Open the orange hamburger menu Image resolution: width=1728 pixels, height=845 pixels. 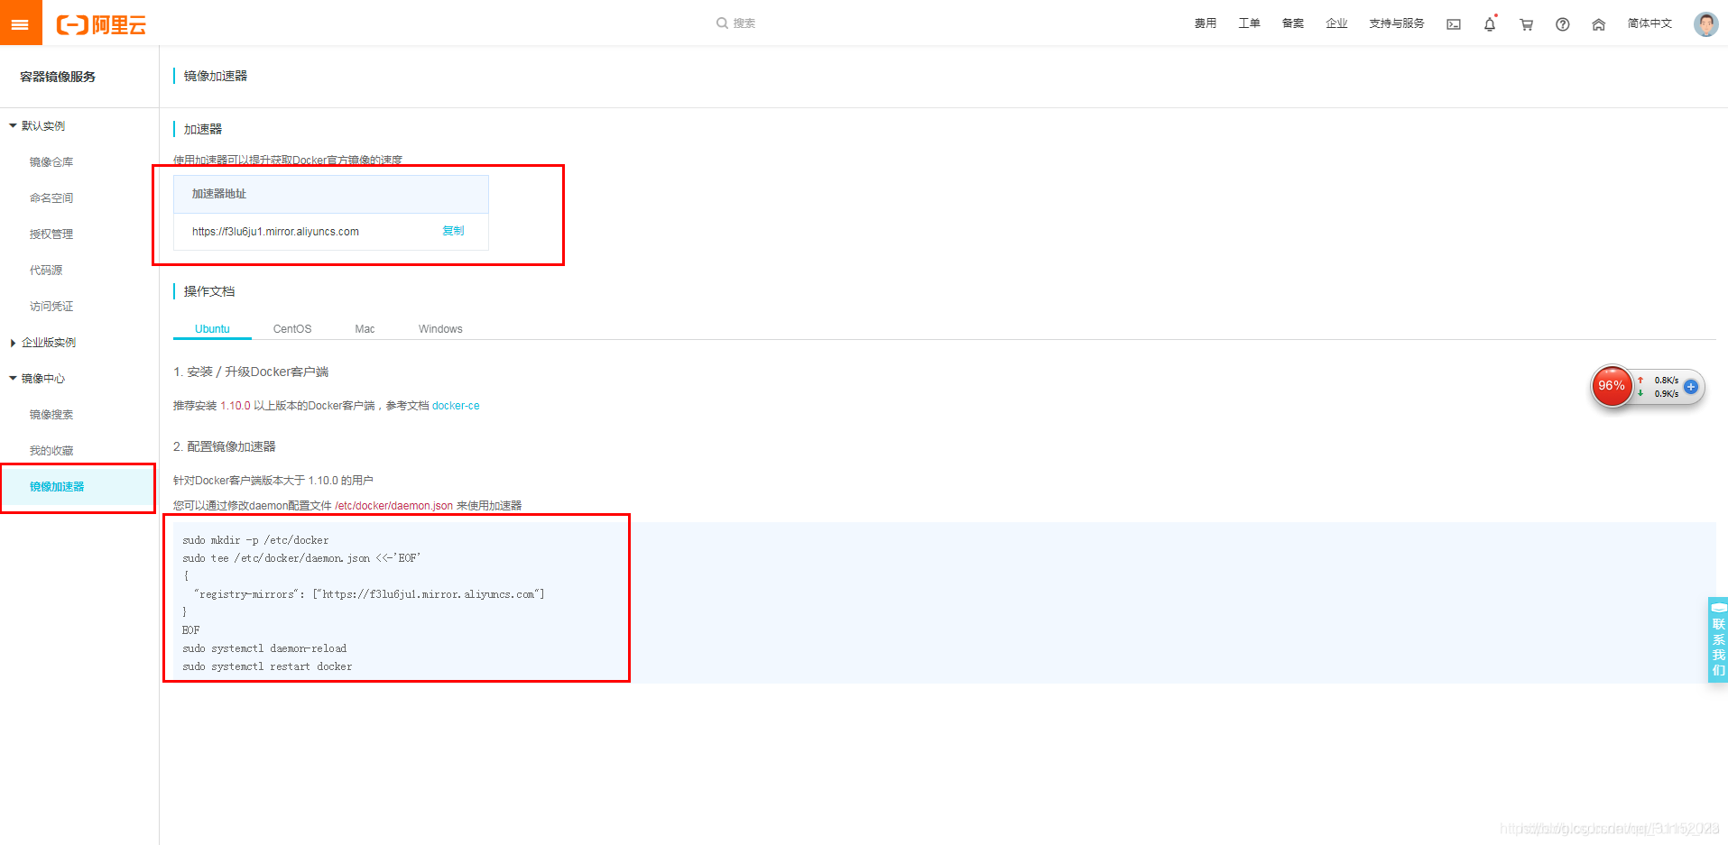(x=21, y=23)
